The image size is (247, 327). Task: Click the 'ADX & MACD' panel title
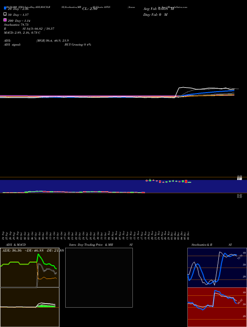coord(16,245)
